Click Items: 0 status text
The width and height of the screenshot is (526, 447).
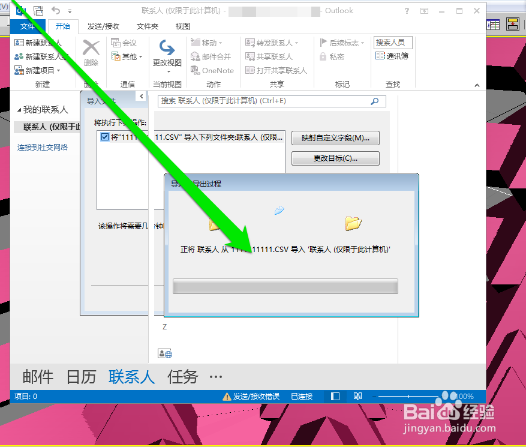coord(26,397)
